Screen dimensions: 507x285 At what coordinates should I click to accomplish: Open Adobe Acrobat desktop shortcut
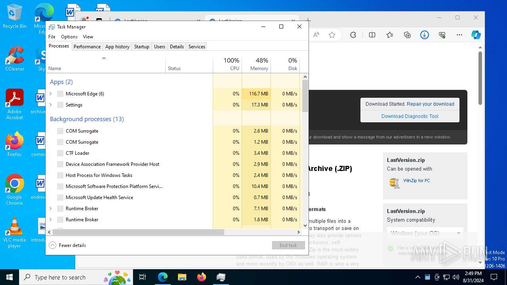[x=15, y=104]
